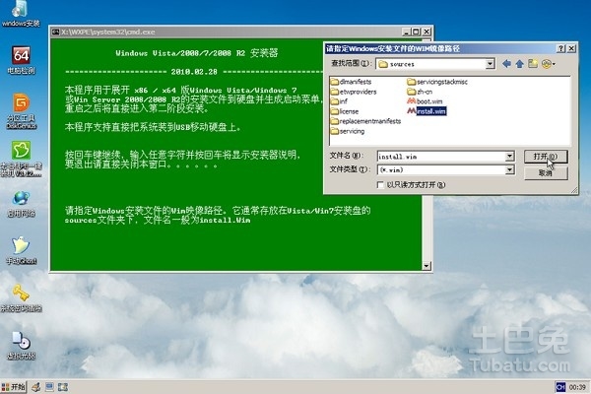
Task: Click the 取消 button
Action: pyautogui.click(x=546, y=173)
